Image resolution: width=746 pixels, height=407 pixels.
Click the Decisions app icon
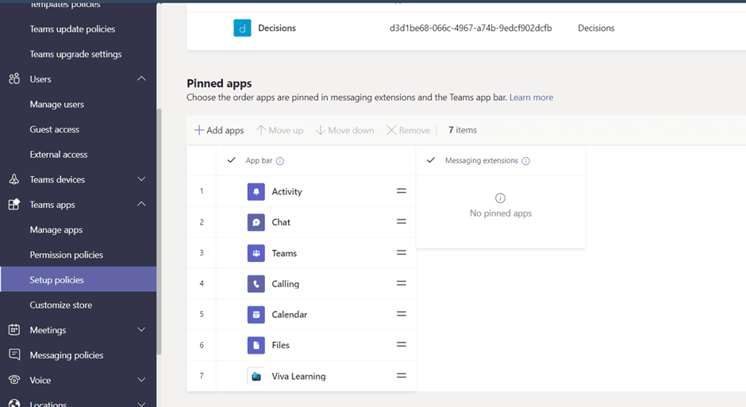coord(242,28)
